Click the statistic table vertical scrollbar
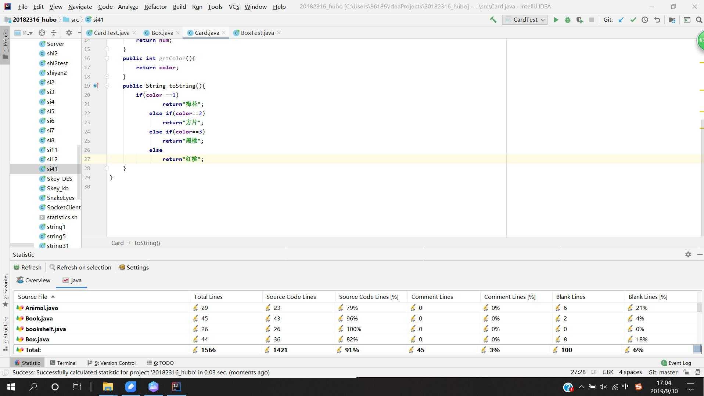 [699, 307]
